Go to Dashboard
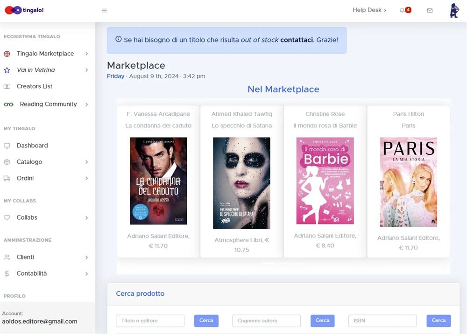Image resolution: width=467 pixels, height=334 pixels. (32, 146)
